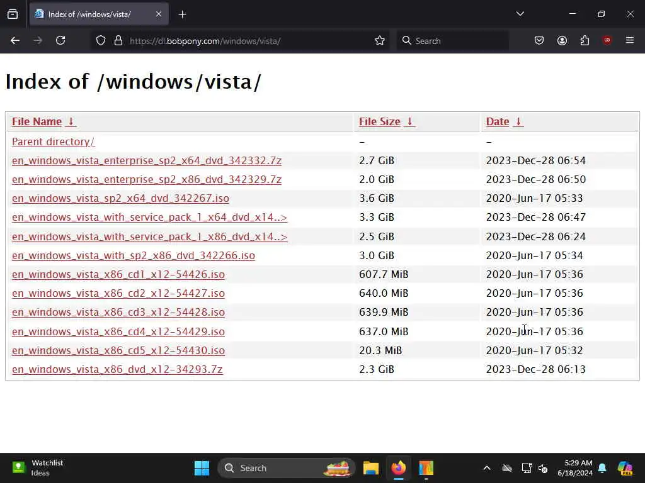Select the Index of /windows/vista/ tab
The image size is (645, 483).
pos(99,14)
